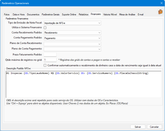Click inside Descrição Padrão NFS-e text area
This screenshot has height=131, width=165.
(83, 84)
